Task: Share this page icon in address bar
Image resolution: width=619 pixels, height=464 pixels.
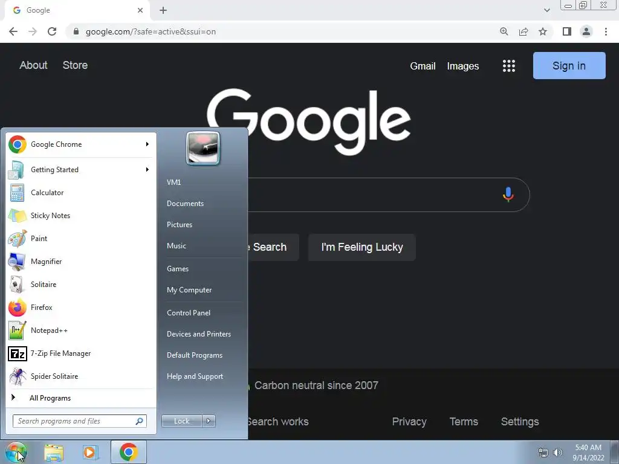Action: pos(523,31)
